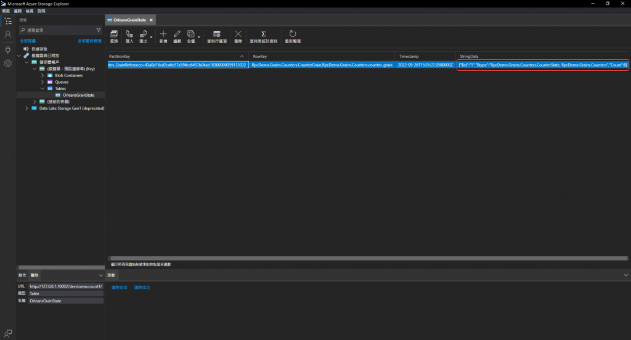
Task: Select the StringData cell with "$id"
Action: tap(543, 65)
